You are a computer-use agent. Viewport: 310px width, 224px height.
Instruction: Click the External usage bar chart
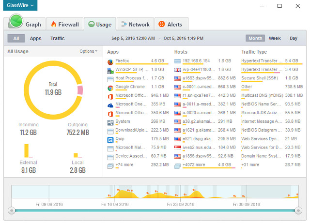28,151
